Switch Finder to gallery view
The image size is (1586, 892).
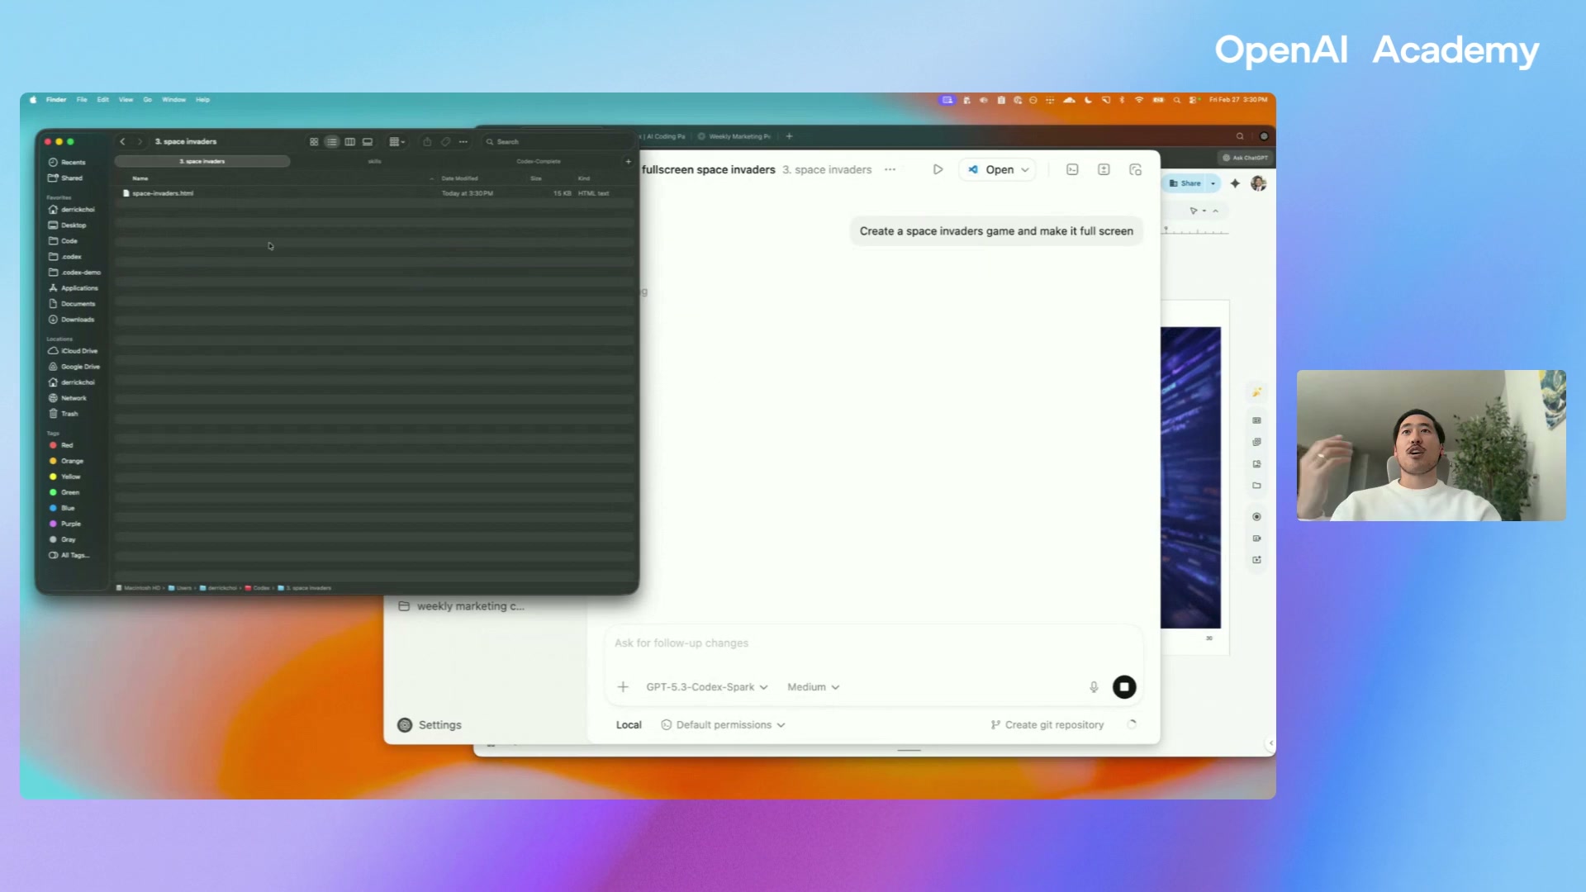368,142
